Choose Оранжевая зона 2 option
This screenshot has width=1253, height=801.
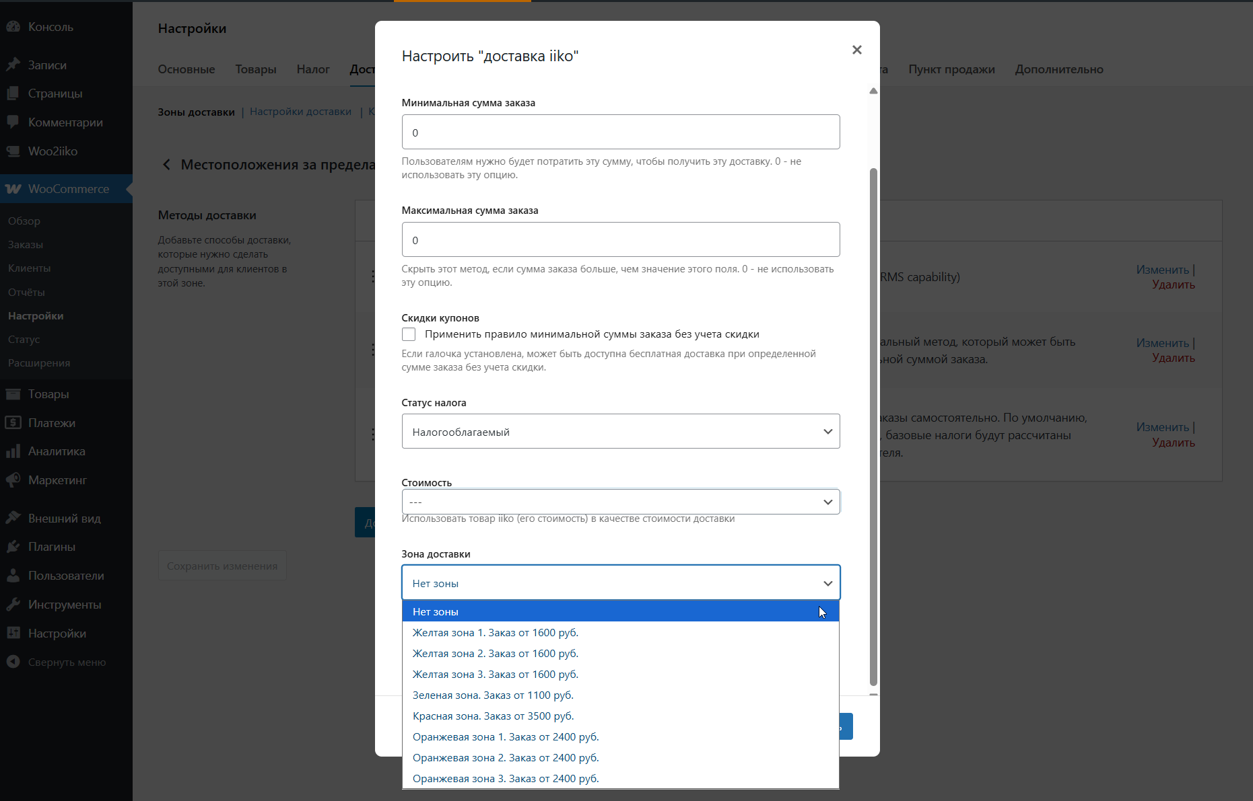pos(620,757)
